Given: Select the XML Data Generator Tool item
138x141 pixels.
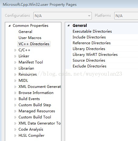Looking at the screenshot, I should (40, 123).
